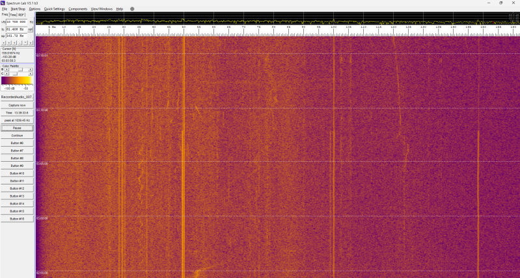
Task: Click the 03:05:00 time marker on waterfall
Action: [42, 164]
